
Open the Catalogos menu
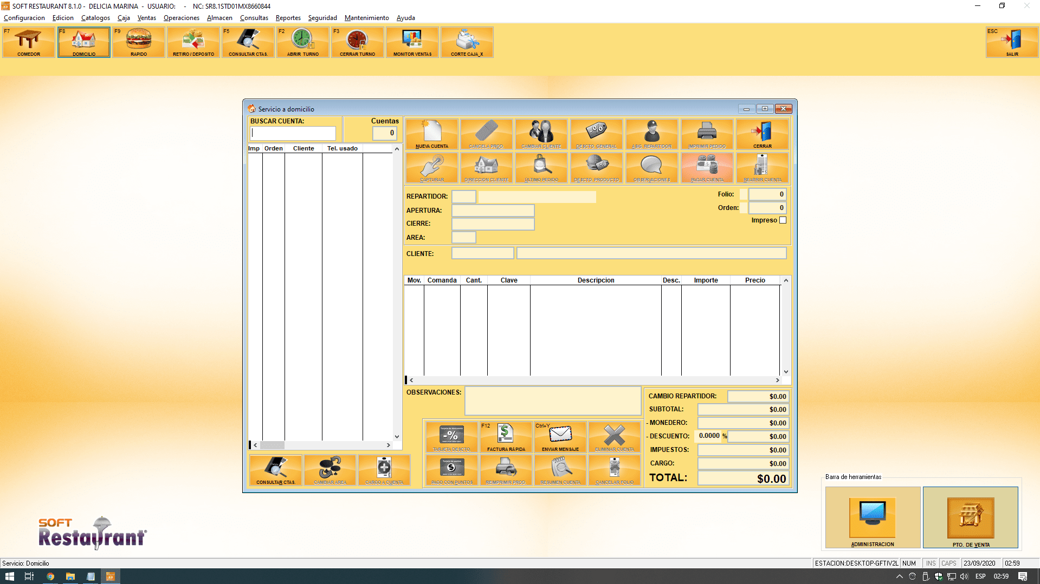coord(95,18)
